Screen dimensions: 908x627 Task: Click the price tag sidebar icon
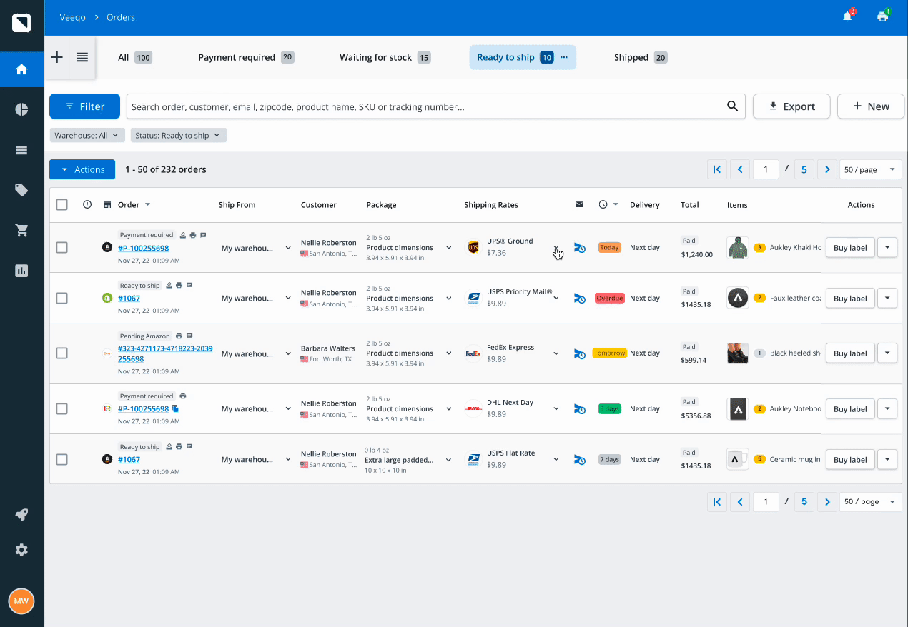coord(21,190)
